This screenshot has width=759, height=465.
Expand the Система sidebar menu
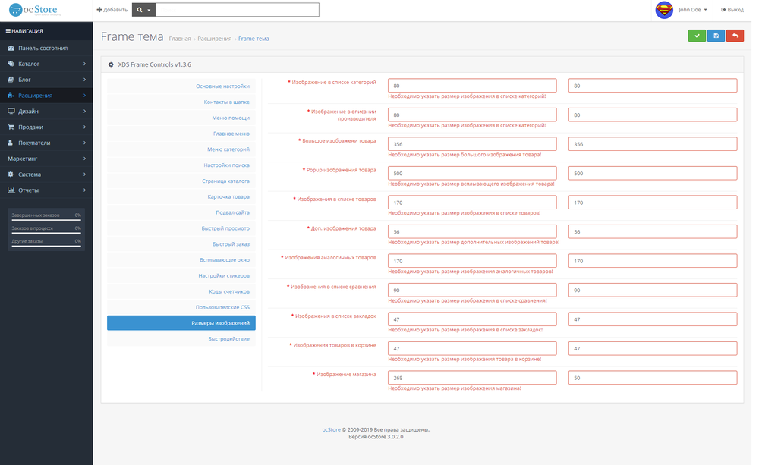pyautogui.click(x=46, y=174)
